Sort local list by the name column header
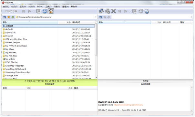This screenshot has height=117, width=195. click(30, 22)
